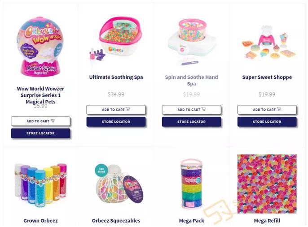The image size is (308, 227).
Task: Open the Spin and Soothe Hand Spa image
Action: click(191, 42)
